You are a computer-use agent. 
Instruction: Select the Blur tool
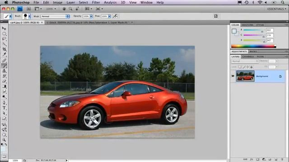(x=4, y=91)
